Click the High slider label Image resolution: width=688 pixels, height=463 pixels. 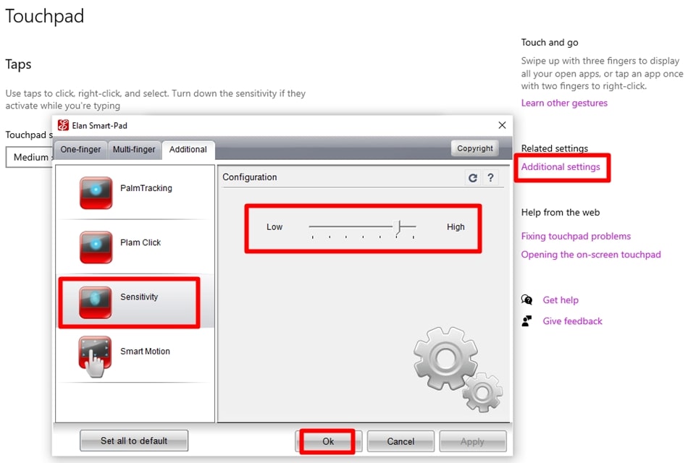(x=456, y=227)
